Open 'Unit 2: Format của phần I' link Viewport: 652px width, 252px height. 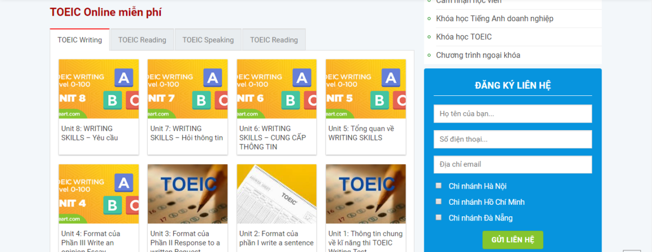pyautogui.click(x=277, y=238)
